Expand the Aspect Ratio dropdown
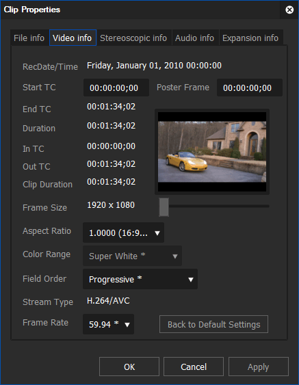Image resolution: width=299 pixels, height=385 pixels. coord(124,233)
